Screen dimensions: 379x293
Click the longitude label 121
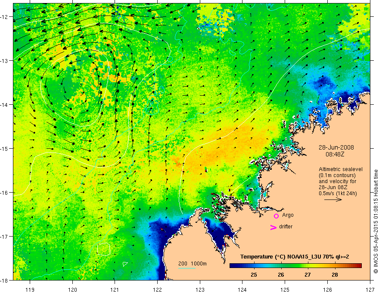point(115,290)
